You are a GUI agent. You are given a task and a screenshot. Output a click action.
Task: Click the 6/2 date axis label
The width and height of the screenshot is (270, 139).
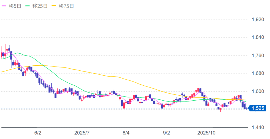point(38,133)
